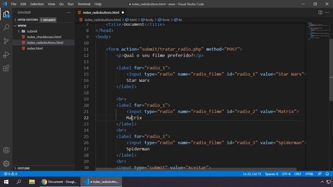The width and height of the screenshot is (333, 187).
Task: Click line number 22 in gutter
Action: (86, 118)
